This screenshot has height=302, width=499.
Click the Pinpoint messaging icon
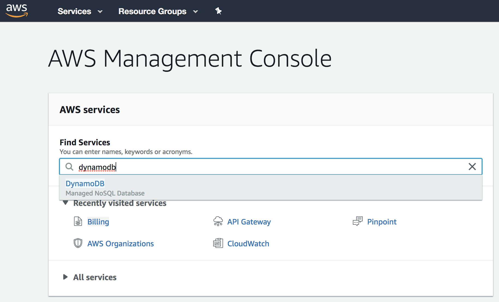point(358,221)
